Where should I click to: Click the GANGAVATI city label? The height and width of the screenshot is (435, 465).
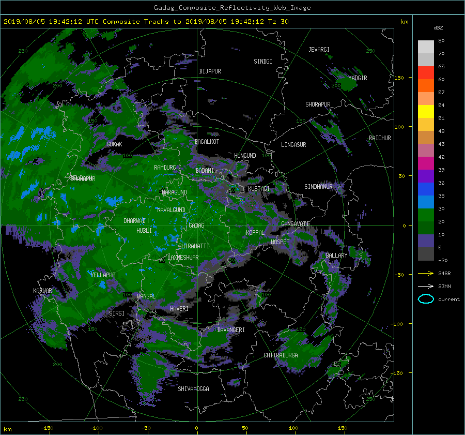(295, 224)
